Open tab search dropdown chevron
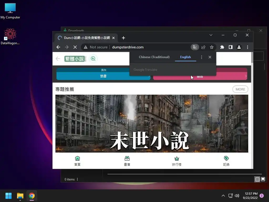The width and height of the screenshot is (269, 202). tap(211, 35)
